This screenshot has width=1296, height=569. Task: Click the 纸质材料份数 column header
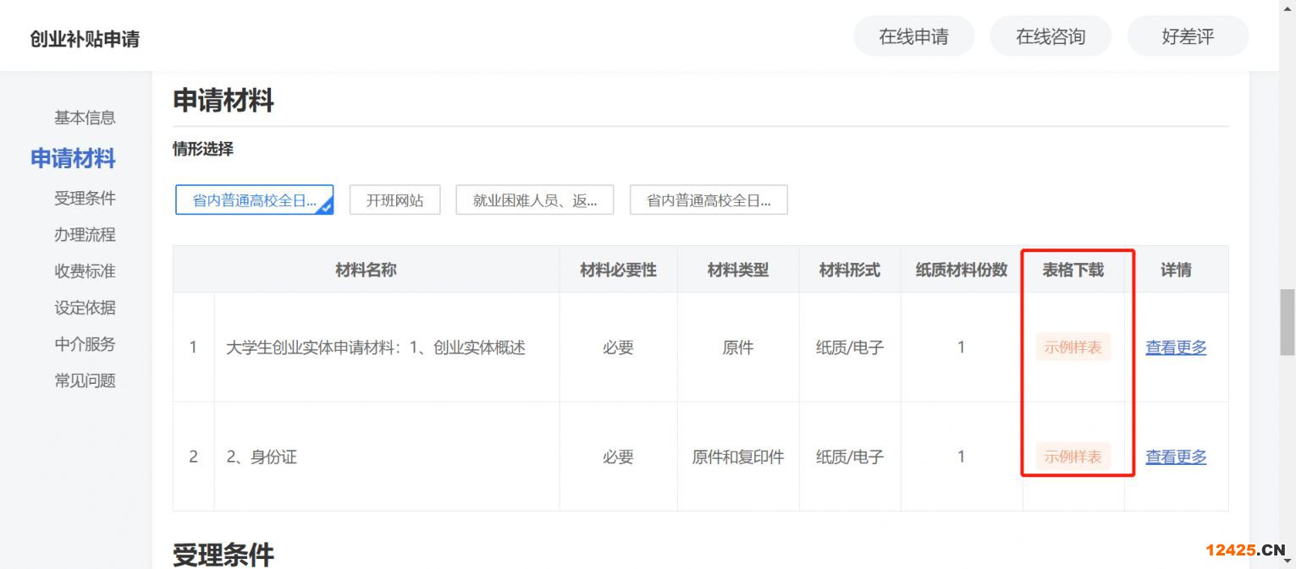[962, 270]
